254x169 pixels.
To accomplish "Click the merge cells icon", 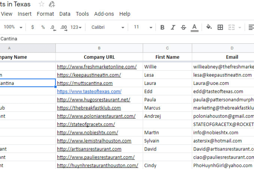I will pos(231,27).
